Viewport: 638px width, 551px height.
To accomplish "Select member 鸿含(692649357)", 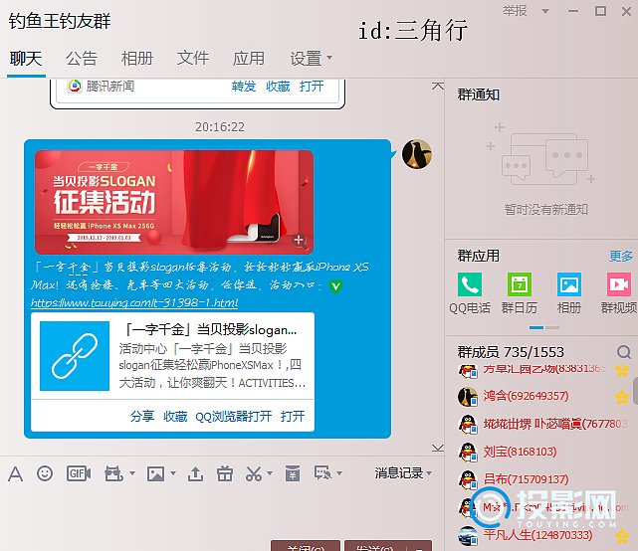I will click(x=526, y=396).
